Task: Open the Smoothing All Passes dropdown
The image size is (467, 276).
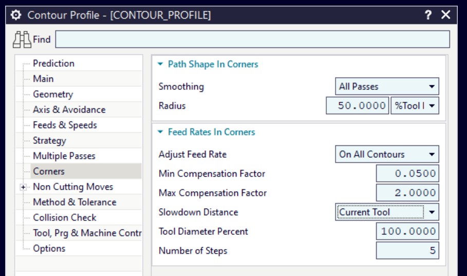Action: (x=387, y=86)
